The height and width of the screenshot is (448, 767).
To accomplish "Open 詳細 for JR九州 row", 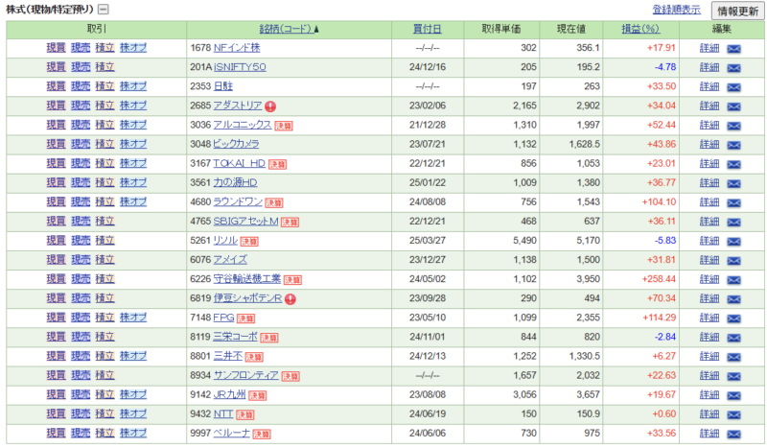I will pos(709,394).
